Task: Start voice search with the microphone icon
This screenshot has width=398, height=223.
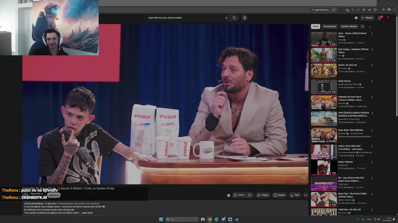Action: (x=245, y=18)
